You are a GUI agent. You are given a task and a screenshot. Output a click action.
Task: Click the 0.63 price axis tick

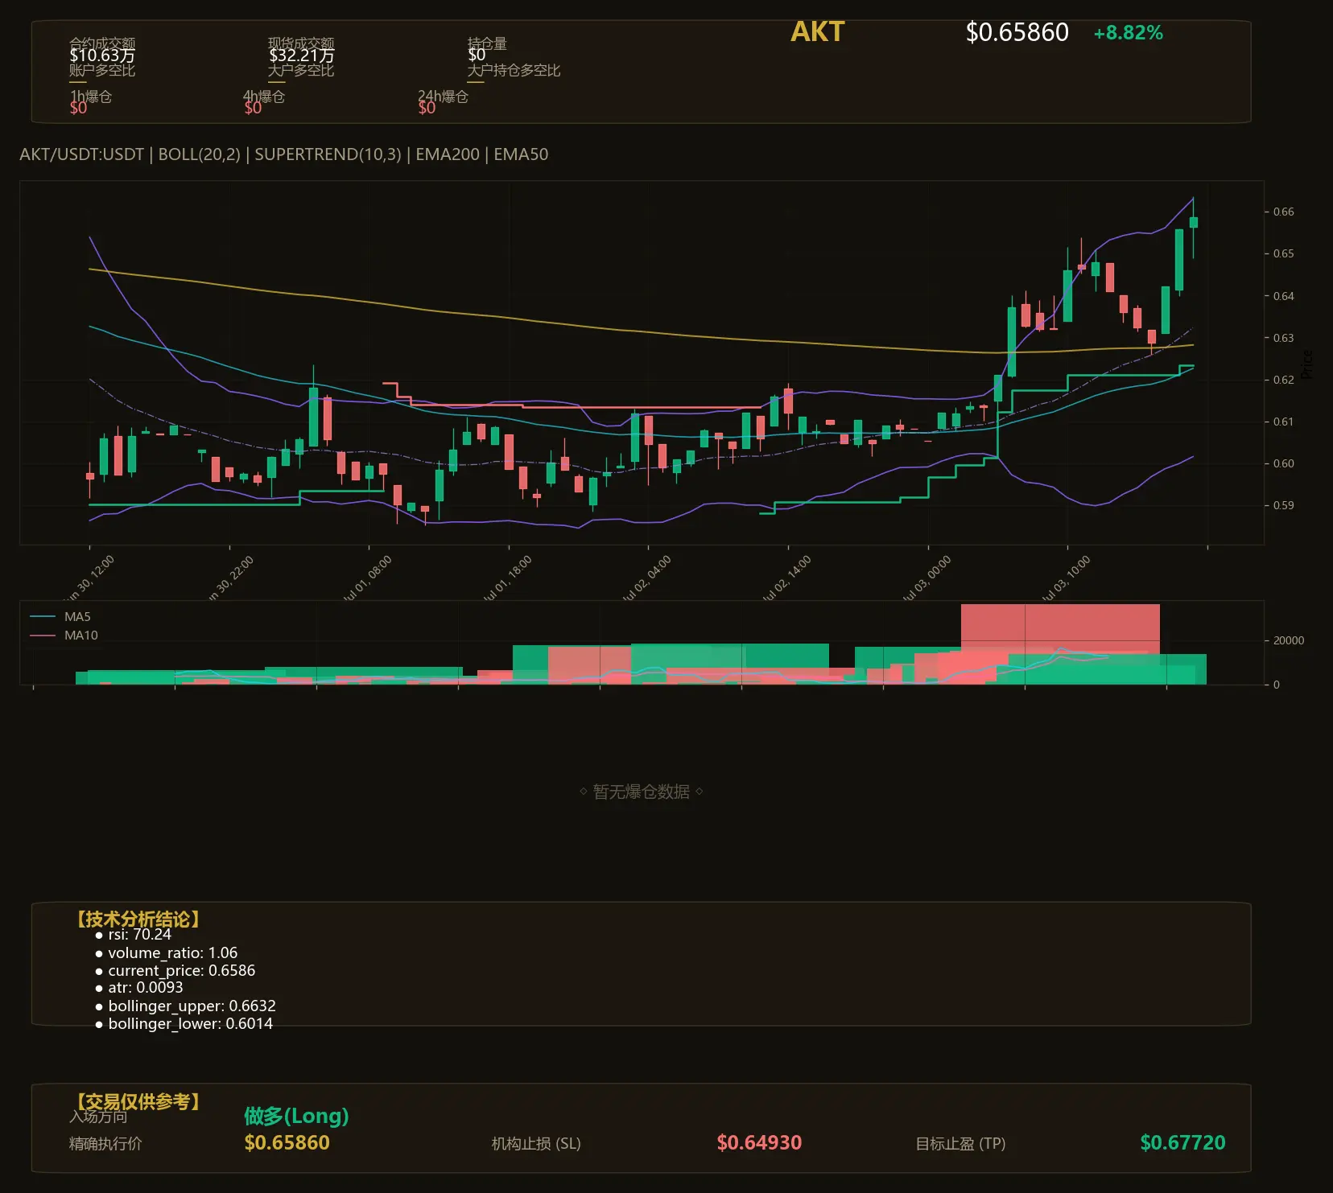[1284, 338]
